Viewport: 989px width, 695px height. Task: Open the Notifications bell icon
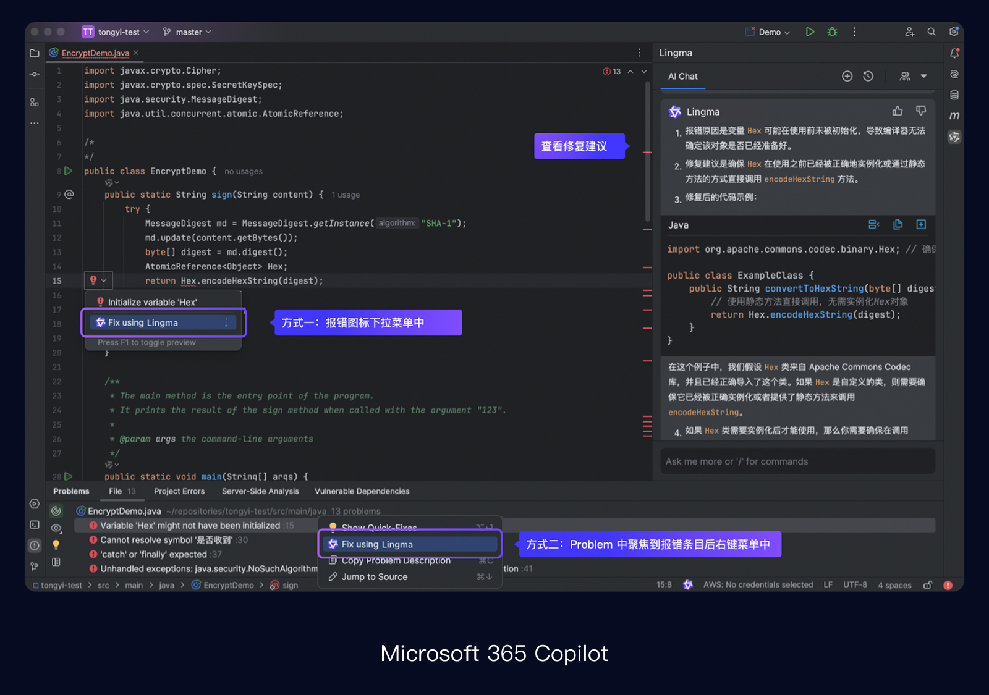[x=954, y=53]
